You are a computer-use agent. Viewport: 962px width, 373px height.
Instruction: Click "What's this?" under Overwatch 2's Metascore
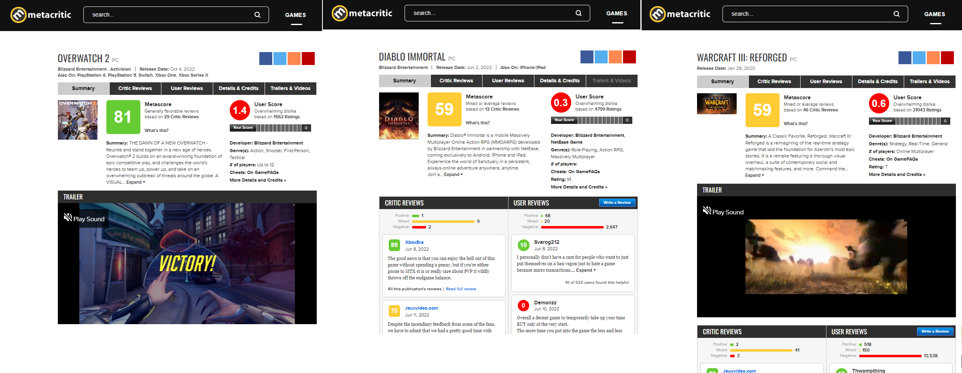pos(157,131)
